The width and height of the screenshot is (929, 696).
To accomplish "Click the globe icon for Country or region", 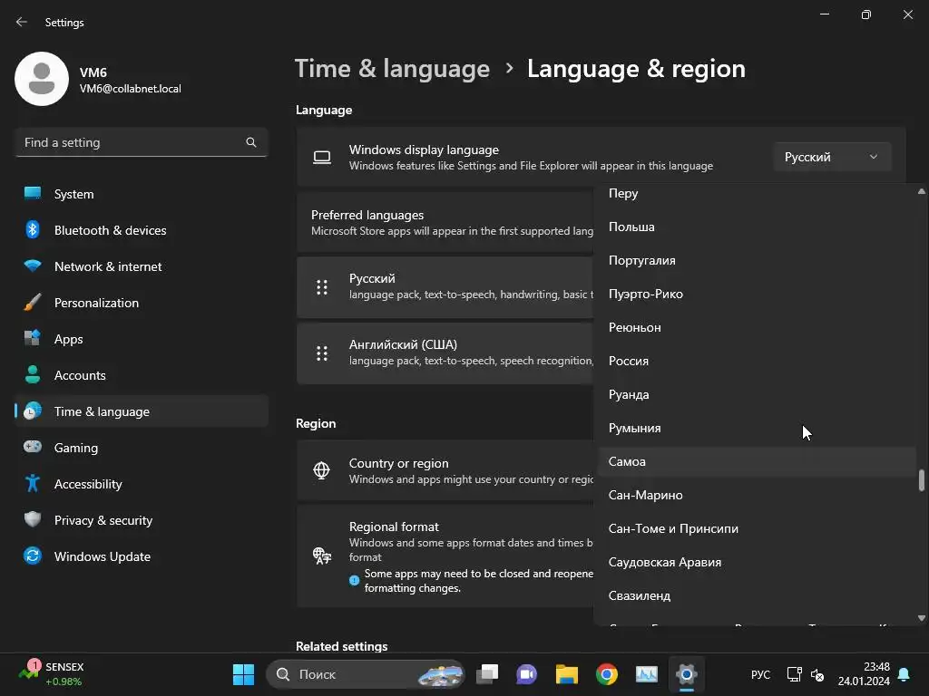I will (321, 470).
